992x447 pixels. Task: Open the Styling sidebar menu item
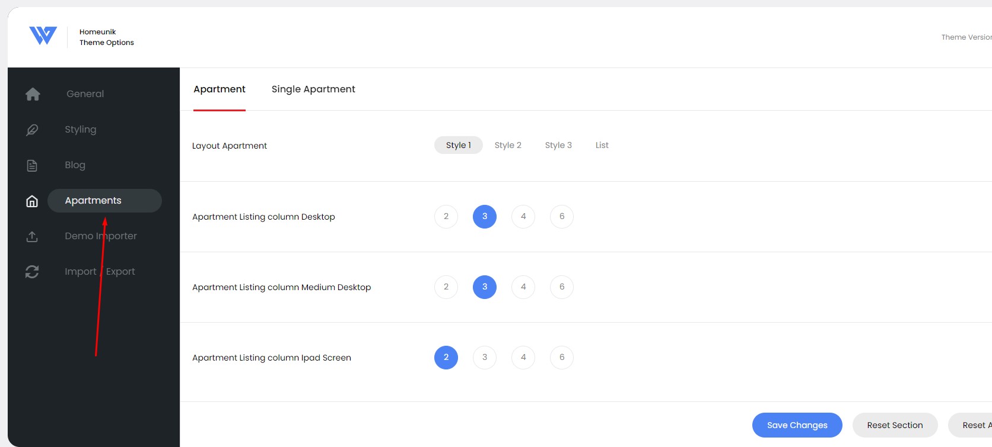[x=81, y=130]
